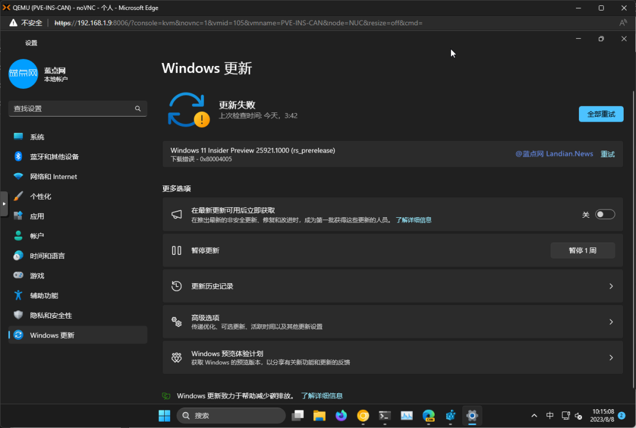Click the 中 input method indicator

(x=549, y=416)
